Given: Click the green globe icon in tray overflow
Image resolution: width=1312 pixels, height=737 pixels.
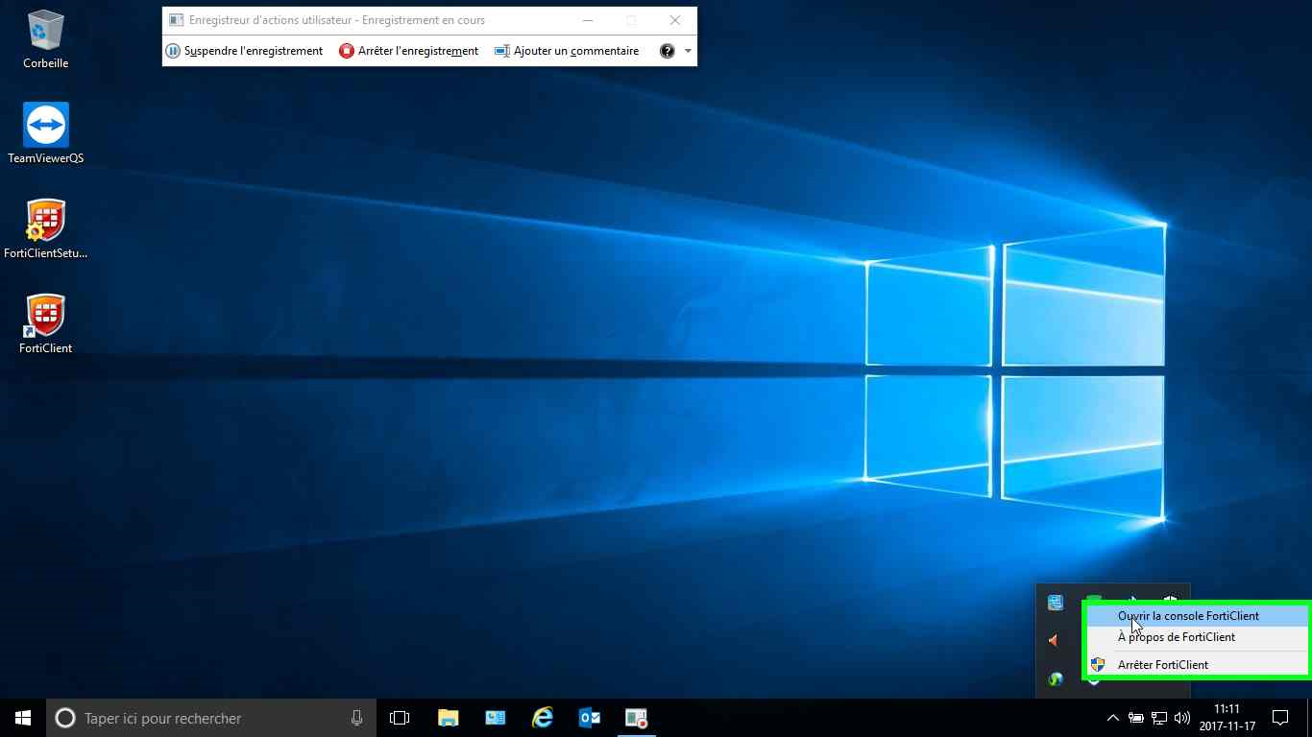Looking at the screenshot, I should click(x=1056, y=678).
